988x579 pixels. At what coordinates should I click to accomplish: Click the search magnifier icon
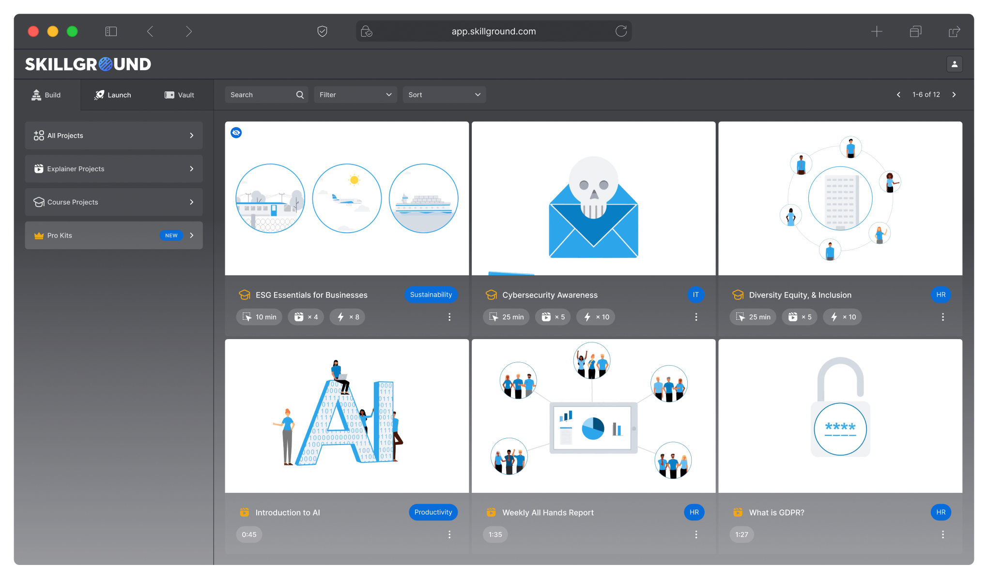300,95
